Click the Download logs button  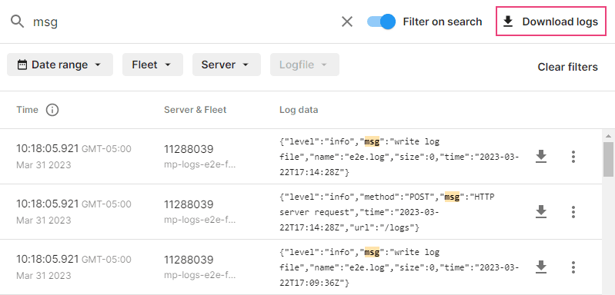pos(551,22)
